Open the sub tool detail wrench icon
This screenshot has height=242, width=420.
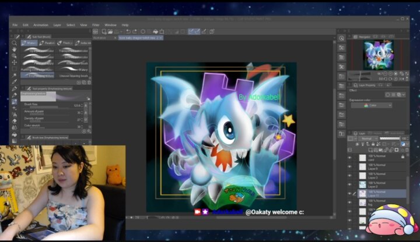pos(89,131)
